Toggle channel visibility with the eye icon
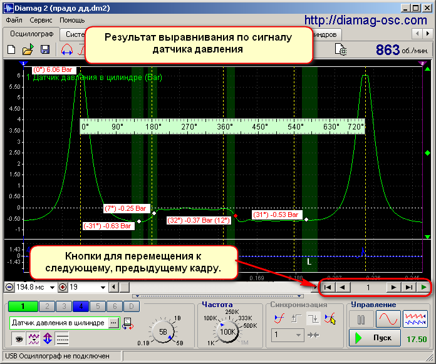The height and width of the screenshot is (364, 436). (19, 339)
